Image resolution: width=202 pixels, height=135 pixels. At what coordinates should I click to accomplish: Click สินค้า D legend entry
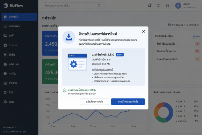click(x=181, y=116)
